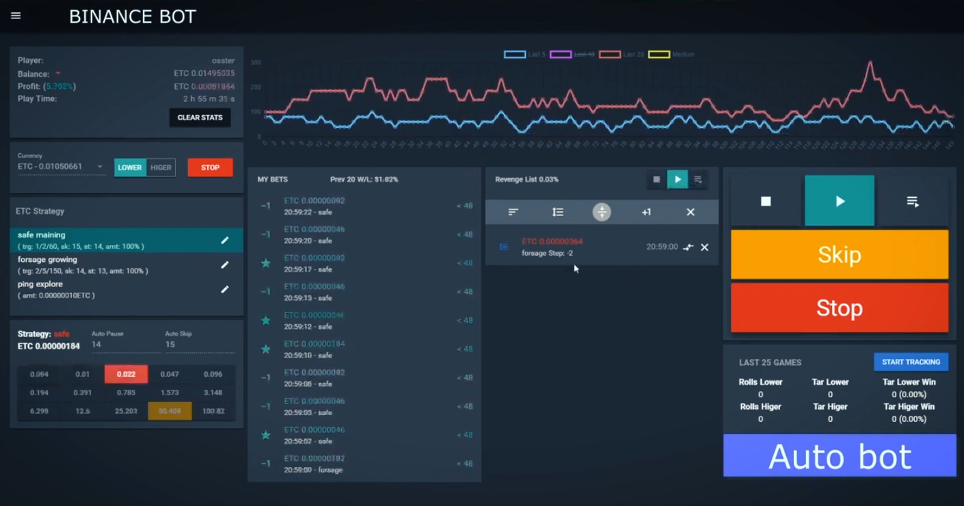Click pencil icon for ping explore strategy

pos(224,289)
